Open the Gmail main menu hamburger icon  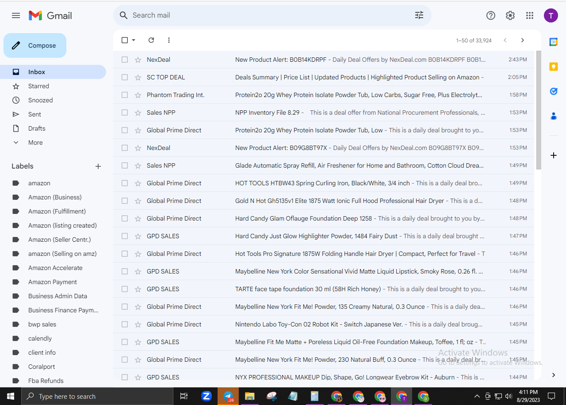click(16, 15)
